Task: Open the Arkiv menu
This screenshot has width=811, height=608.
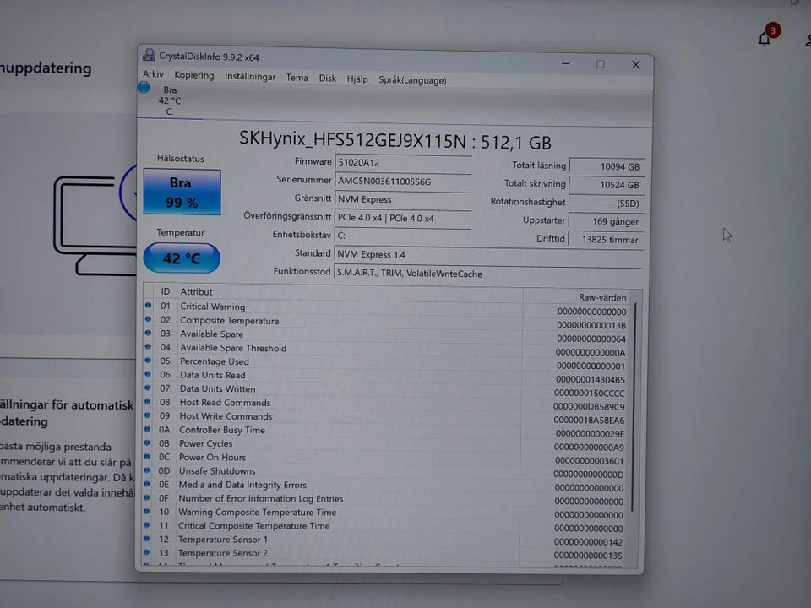Action: point(153,74)
